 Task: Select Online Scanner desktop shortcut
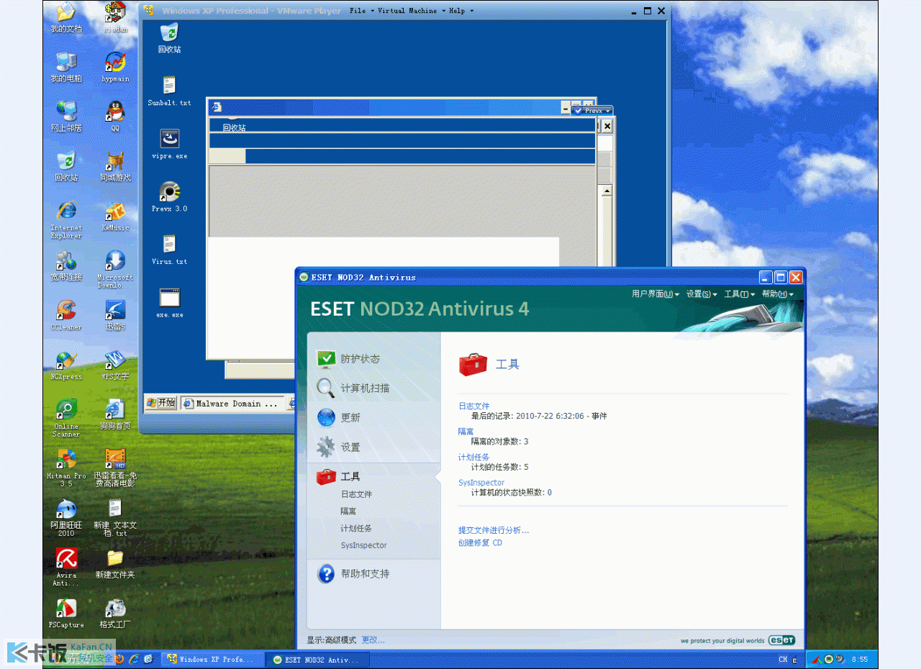point(66,418)
